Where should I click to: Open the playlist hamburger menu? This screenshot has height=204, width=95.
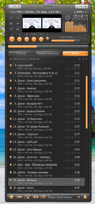pos(87,59)
